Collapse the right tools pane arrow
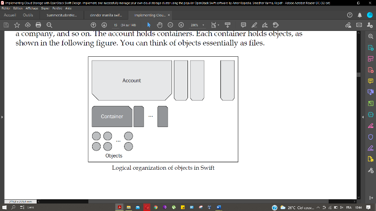The width and height of the screenshot is (376, 211). [x=362, y=117]
